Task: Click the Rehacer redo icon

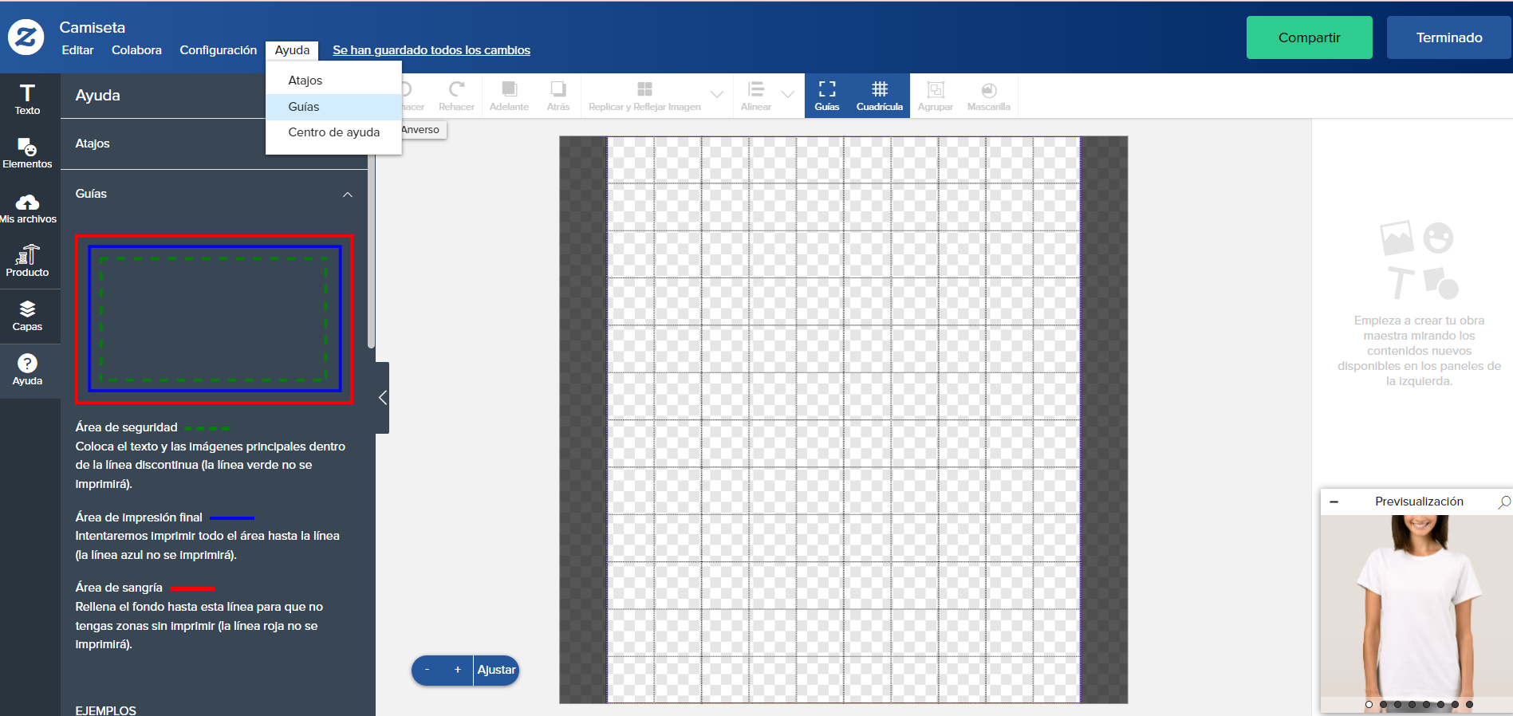Action: 456,96
